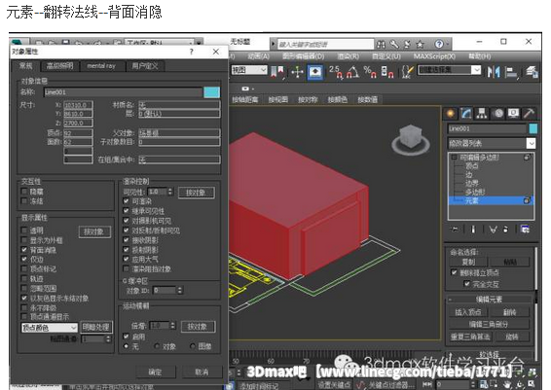Image resolution: width=551 pixels, height=390 pixels.
Task: Click Remove Modifier icon below stack
Action: 505,230
